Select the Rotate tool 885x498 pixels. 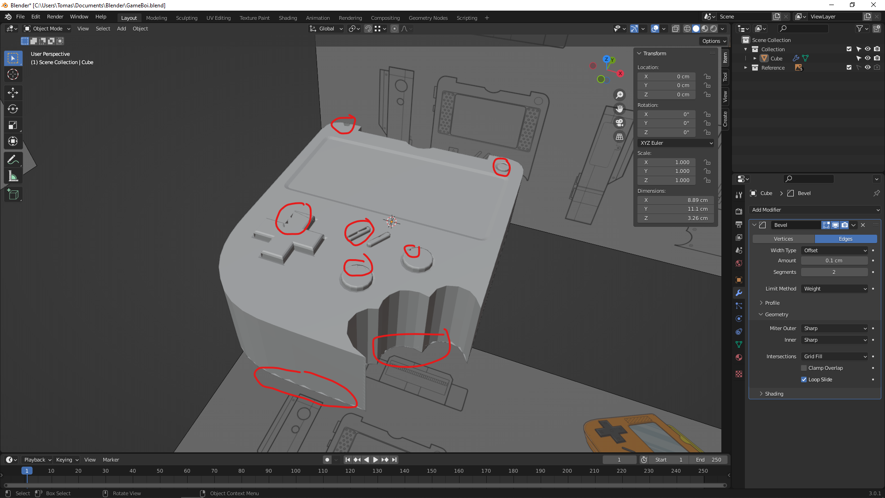(13, 109)
